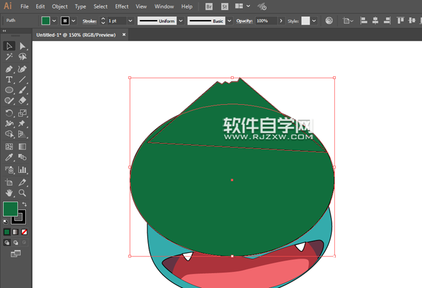This screenshot has width=422, height=288.
Task: Open the Align To options dropdown
Action: (347, 21)
